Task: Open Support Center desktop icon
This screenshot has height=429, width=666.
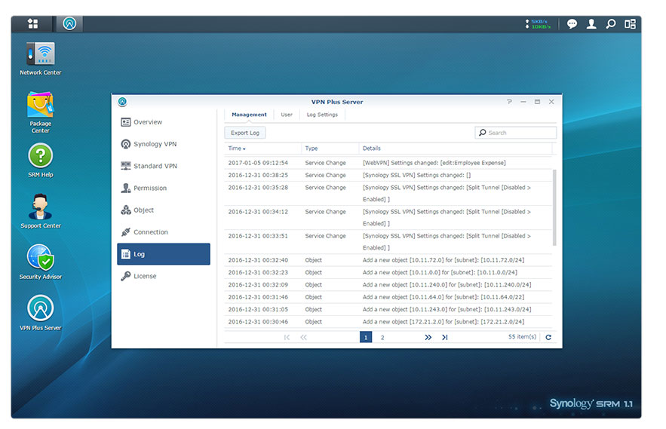Action: 40,211
